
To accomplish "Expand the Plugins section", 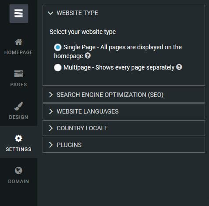I will tap(124, 145).
